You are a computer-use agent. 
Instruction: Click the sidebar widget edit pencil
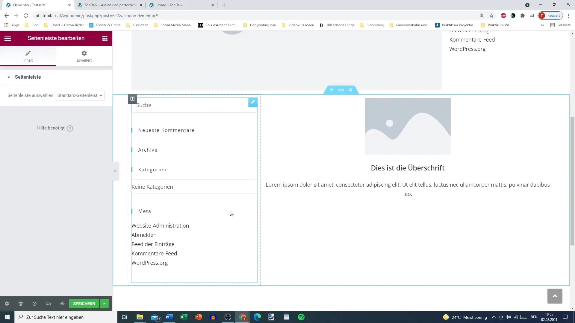[x=253, y=102]
